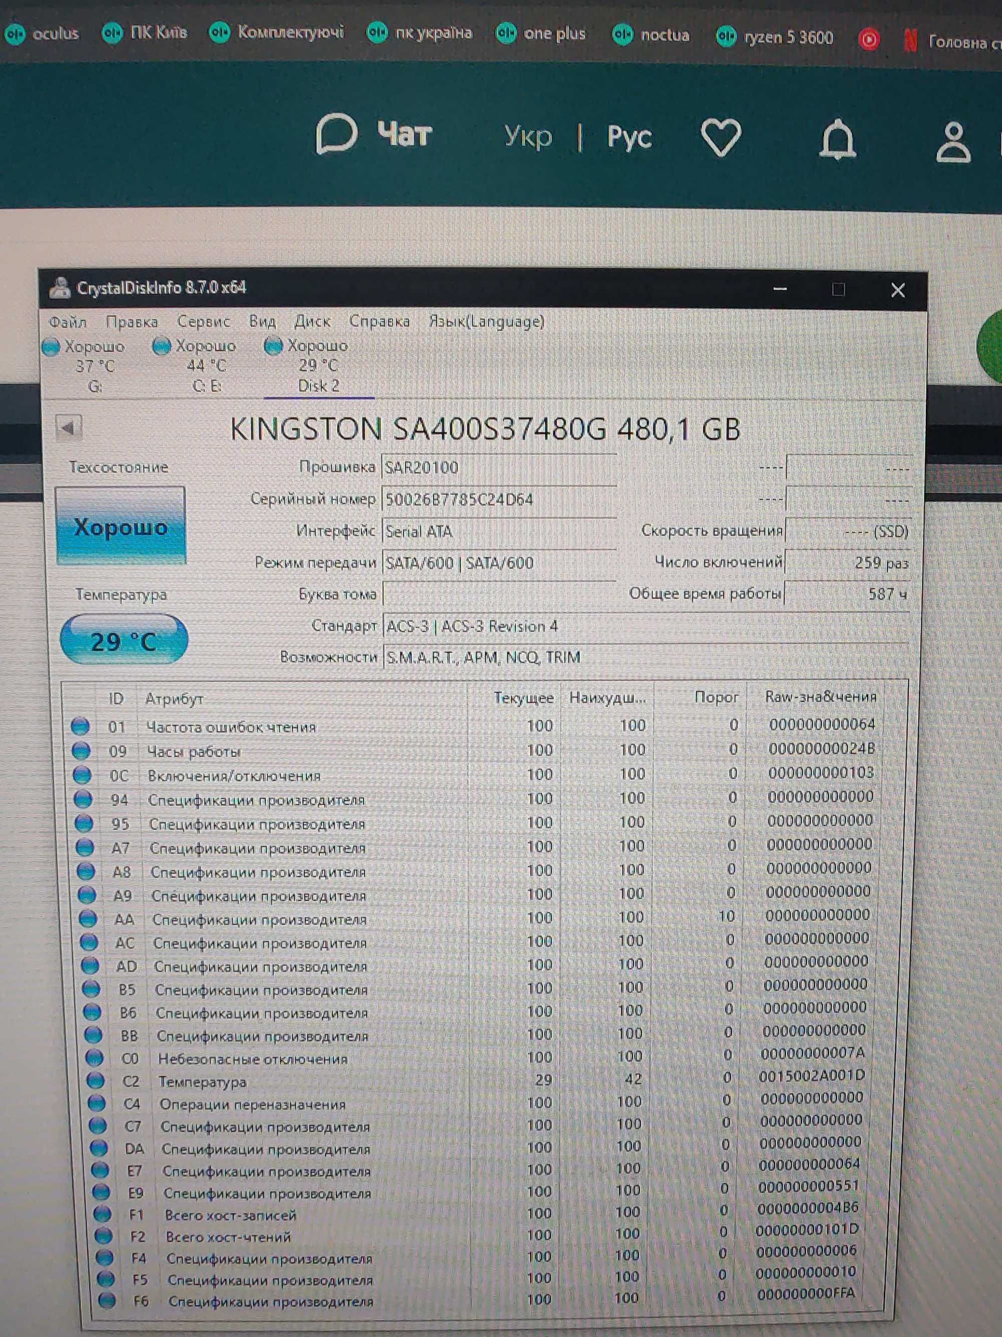Click the status dot for attribute AA
The width and height of the screenshot is (1002, 1337).
coord(88,919)
